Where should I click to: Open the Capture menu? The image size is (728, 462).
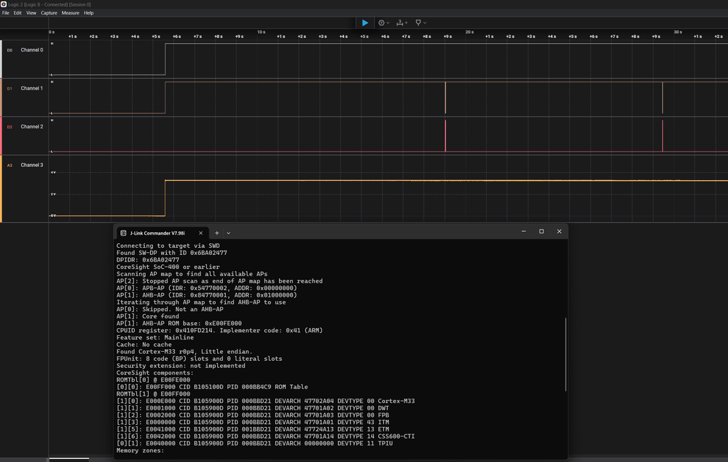coord(49,13)
